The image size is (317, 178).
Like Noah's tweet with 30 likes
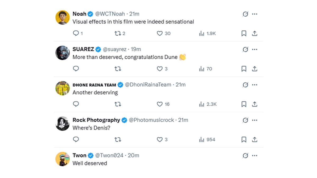click(x=160, y=33)
